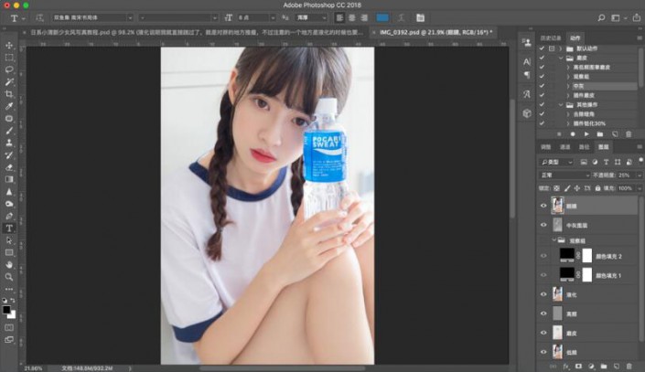645x372 pixels.
Task: Toggle visibility of 颜色填充 2 layer
Action: click(x=543, y=258)
